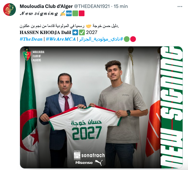Click the blue NEW emoji badge
Image resolution: width=188 pixels, height=170 pixels.
[x=69, y=13]
